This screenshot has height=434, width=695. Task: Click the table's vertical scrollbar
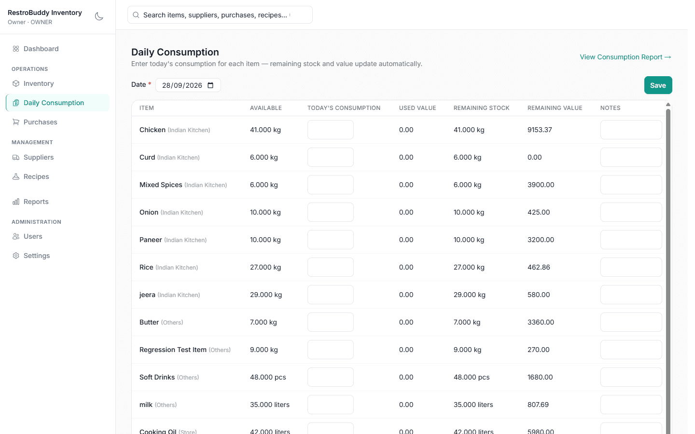point(668,270)
